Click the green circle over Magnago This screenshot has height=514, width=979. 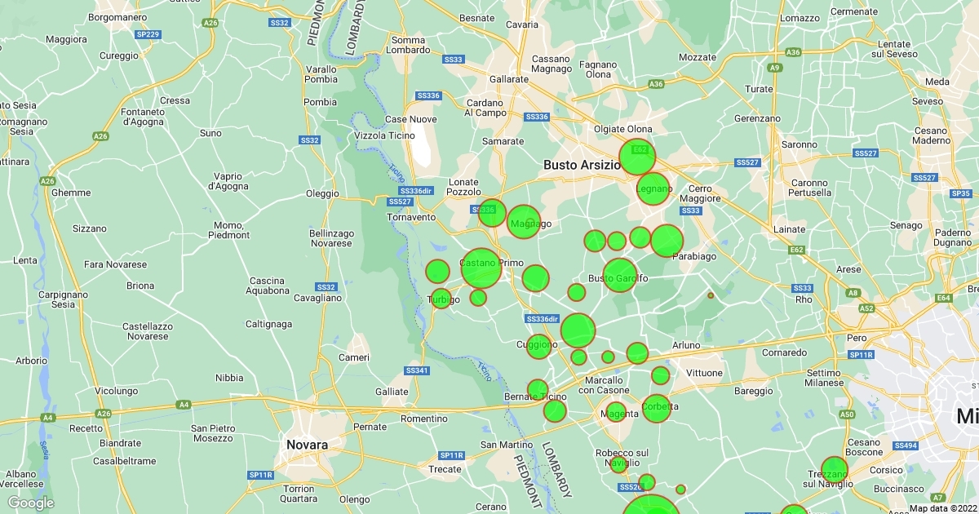524,222
